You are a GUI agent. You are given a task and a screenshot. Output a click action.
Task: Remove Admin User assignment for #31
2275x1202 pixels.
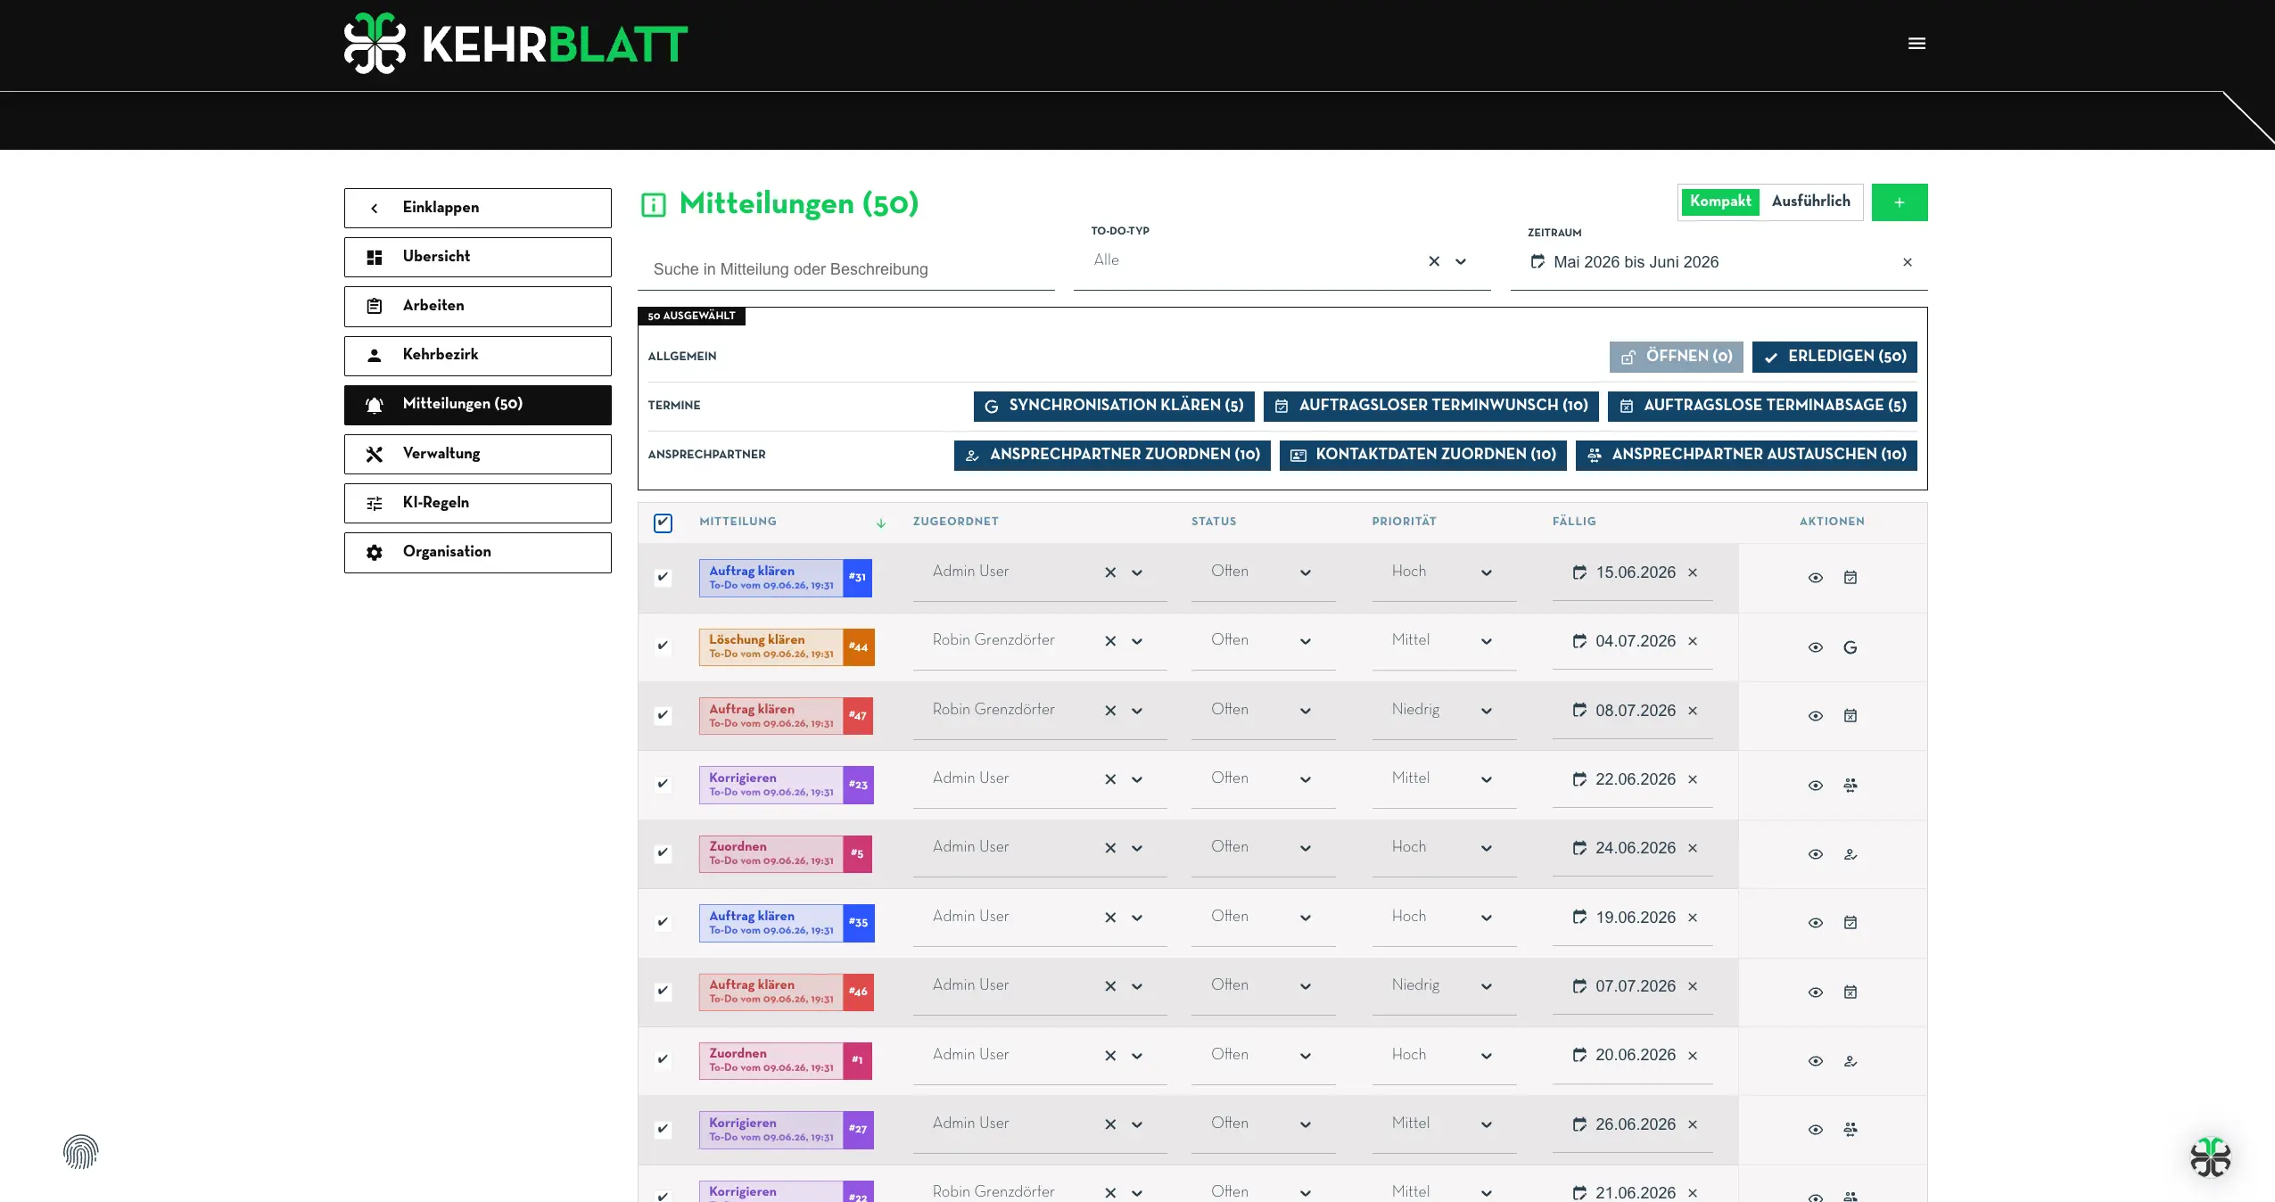click(x=1109, y=572)
